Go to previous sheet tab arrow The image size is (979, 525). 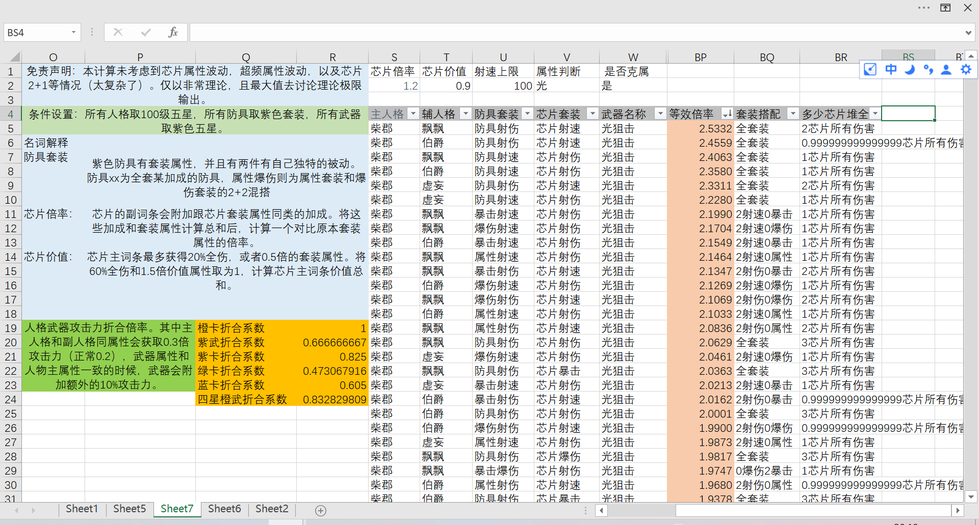pyautogui.click(x=17, y=510)
